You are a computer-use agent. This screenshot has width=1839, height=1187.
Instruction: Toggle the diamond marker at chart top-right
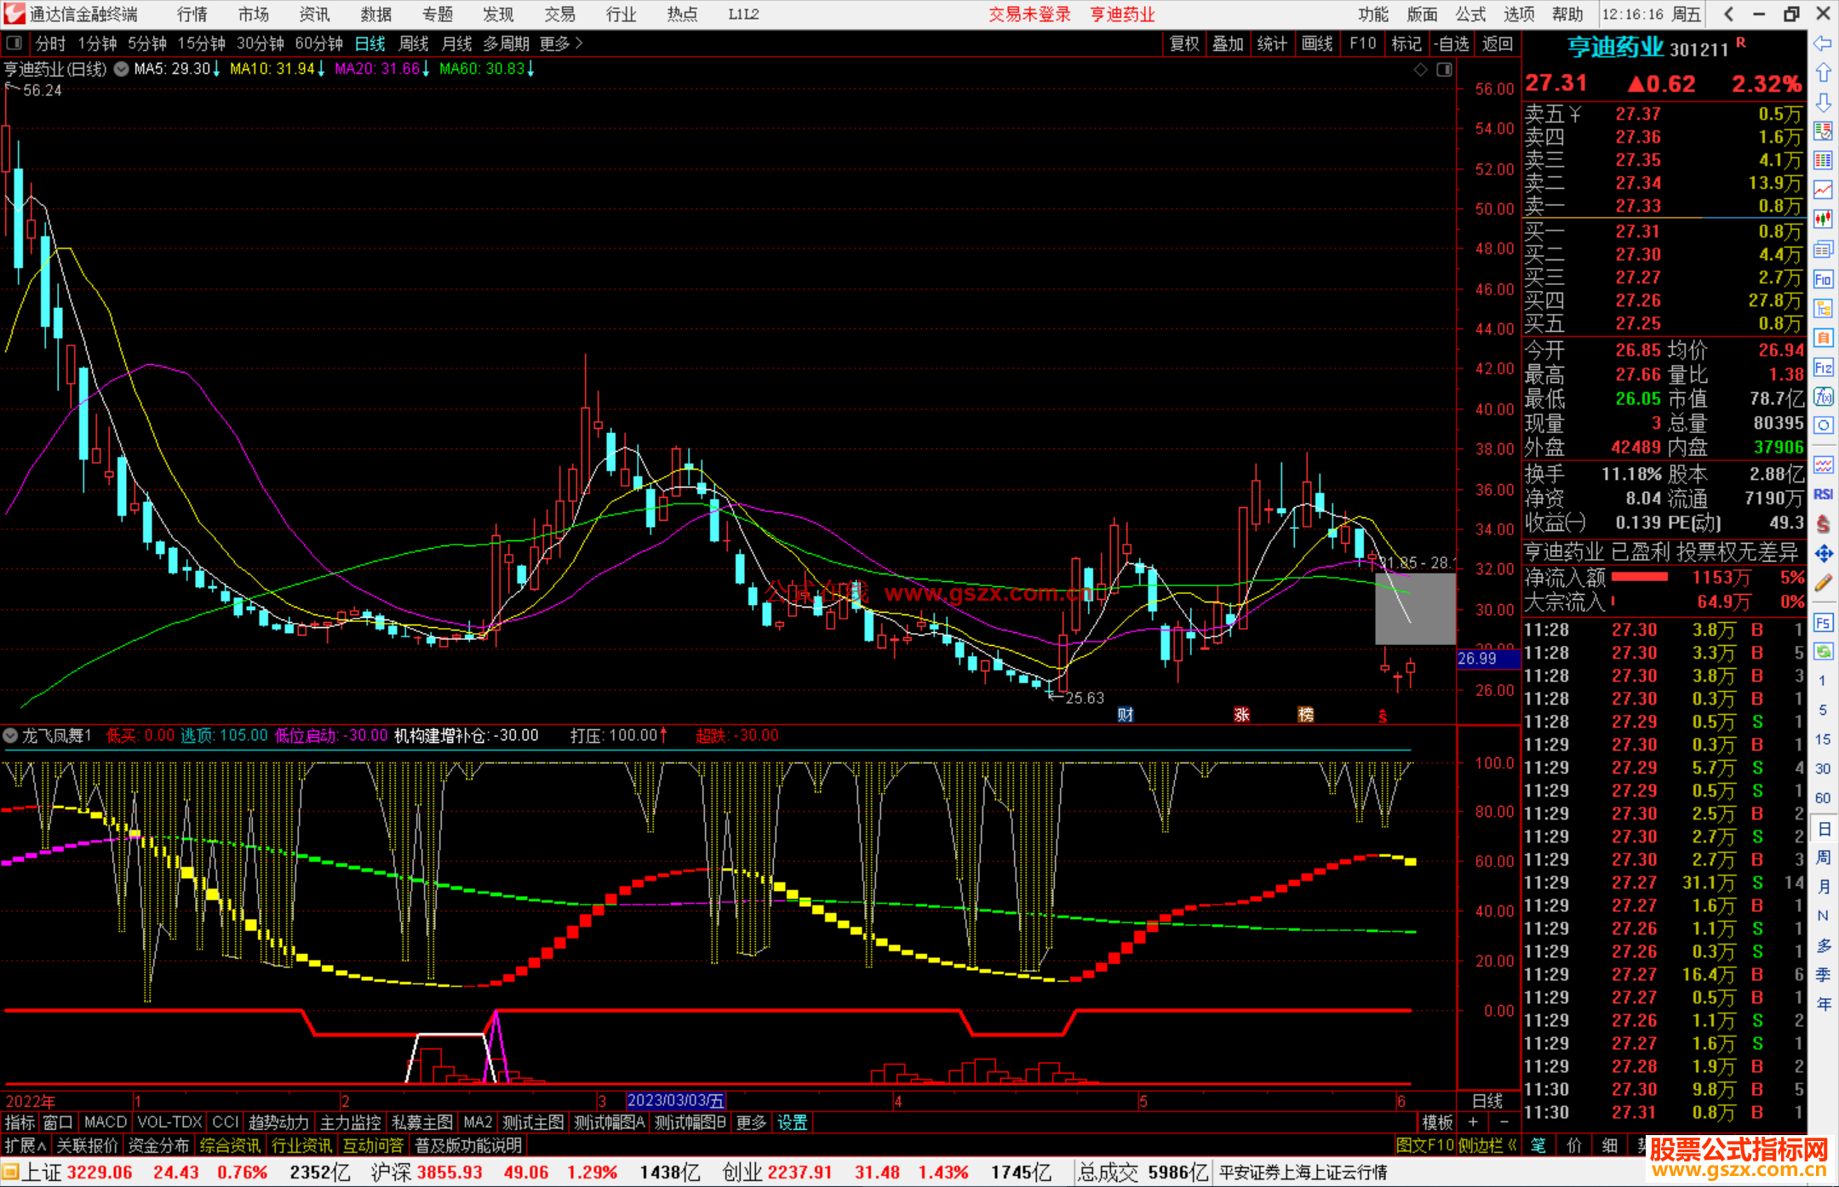[1420, 70]
